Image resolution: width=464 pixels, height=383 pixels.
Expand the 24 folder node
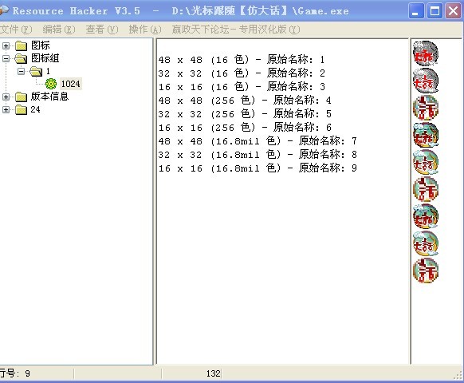click(x=6, y=110)
